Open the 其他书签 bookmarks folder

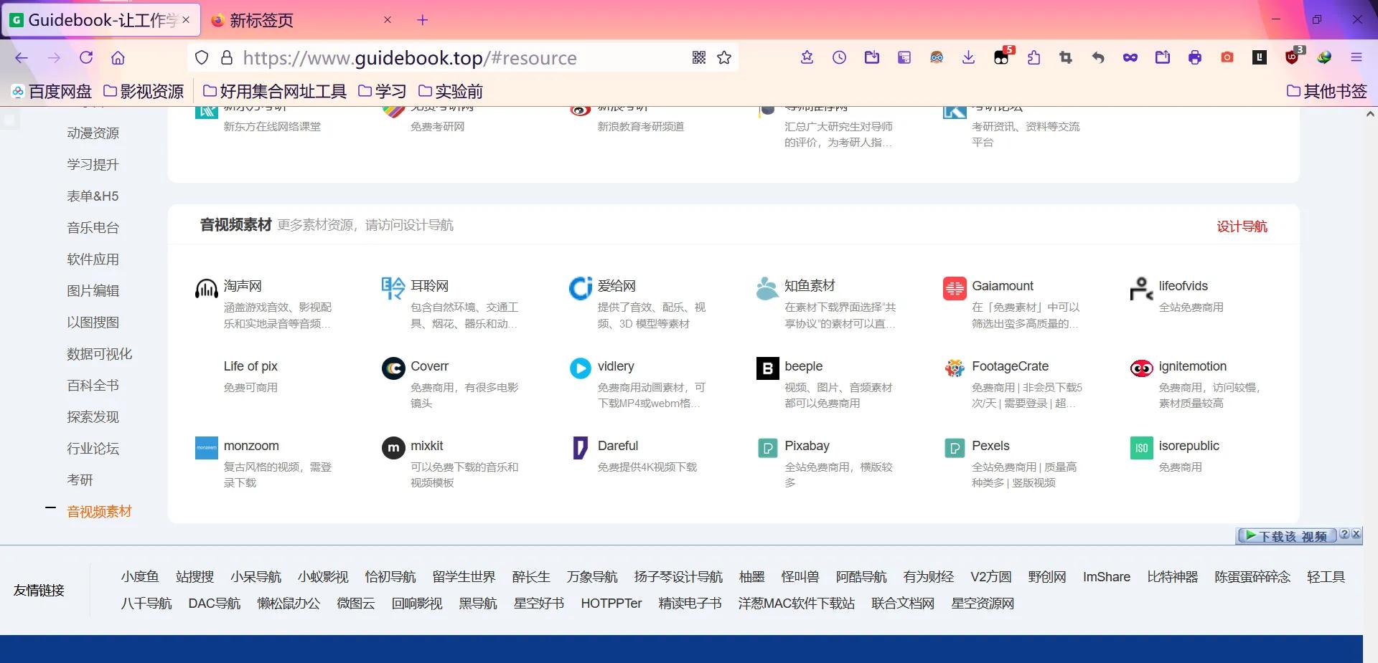pos(1326,91)
